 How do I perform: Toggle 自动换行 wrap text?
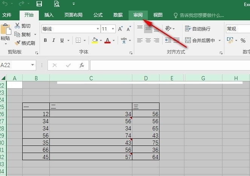point(198,29)
